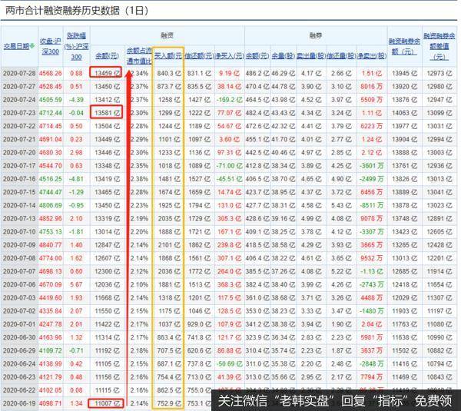
Task: Click the net buy value -71.00 亿
Action: [229, 166]
